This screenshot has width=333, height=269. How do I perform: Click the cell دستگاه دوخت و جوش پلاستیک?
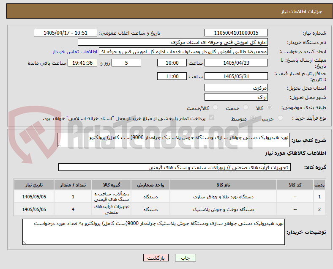pyautogui.click(x=223, y=209)
